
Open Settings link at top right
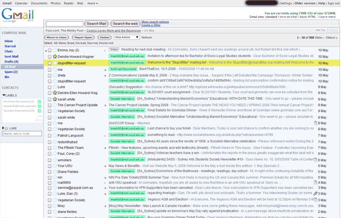click(286, 3)
